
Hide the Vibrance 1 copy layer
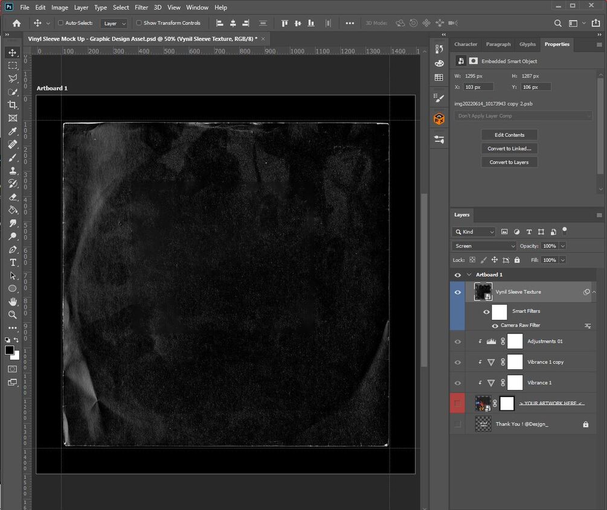coord(458,363)
